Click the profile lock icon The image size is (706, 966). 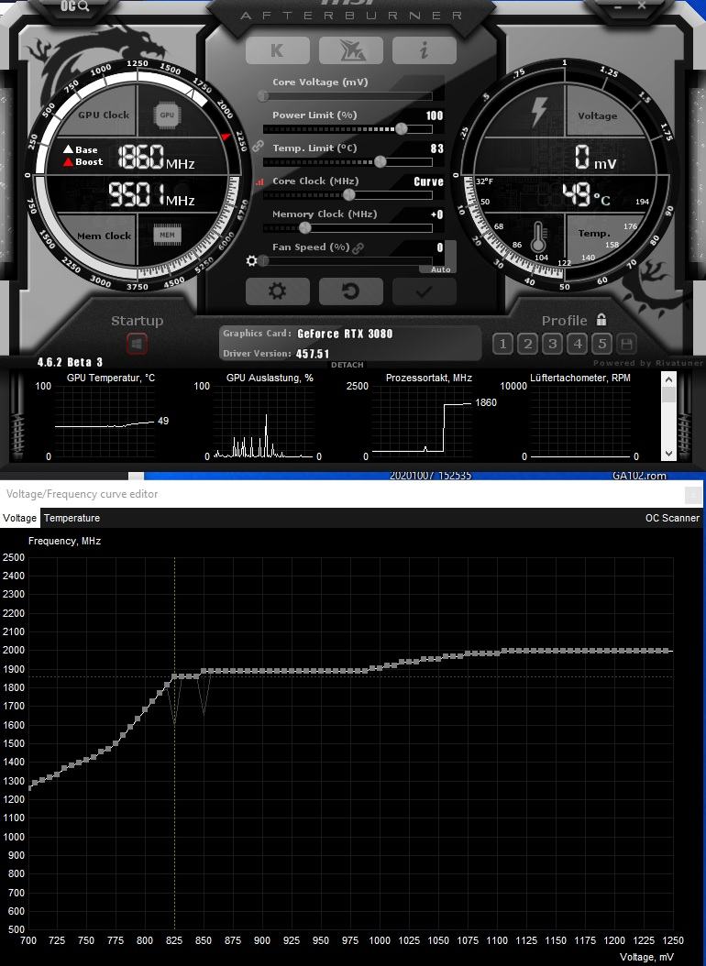(601, 319)
